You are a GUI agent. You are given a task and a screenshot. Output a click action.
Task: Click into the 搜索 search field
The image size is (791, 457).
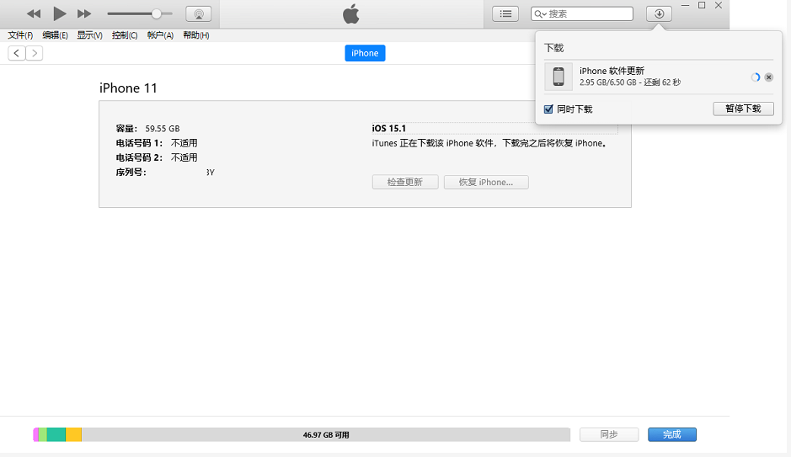pyautogui.click(x=589, y=14)
